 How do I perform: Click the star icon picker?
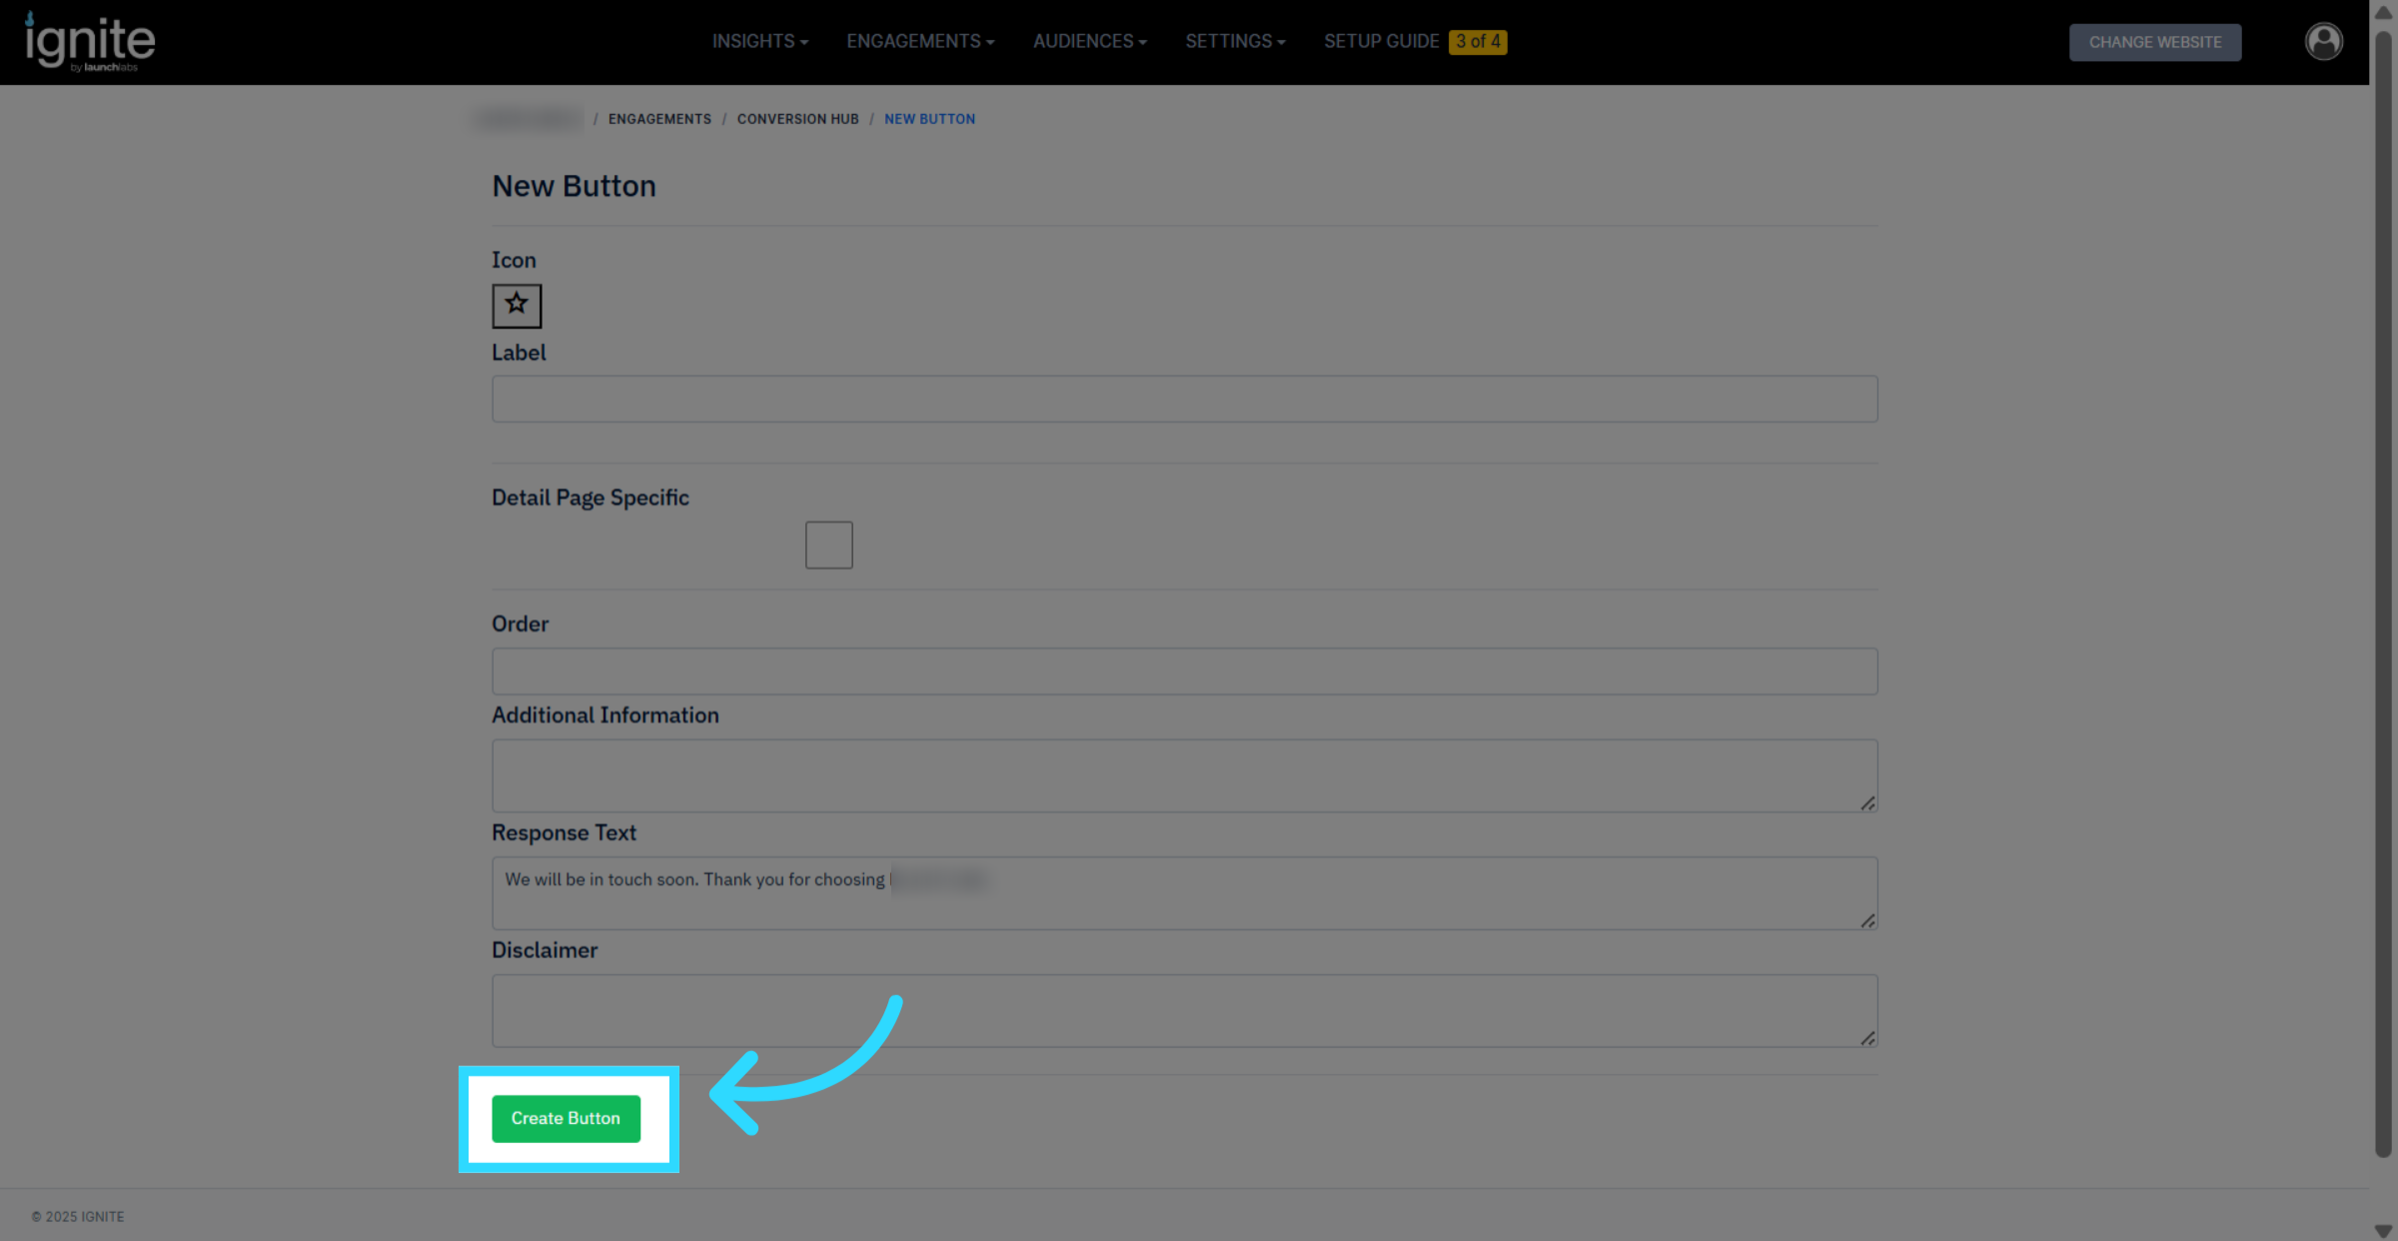[x=517, y=305]
